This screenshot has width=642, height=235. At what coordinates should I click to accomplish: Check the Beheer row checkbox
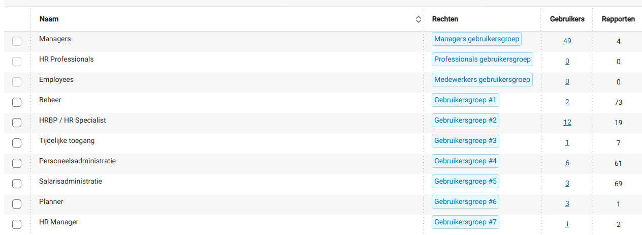(17, 102)
